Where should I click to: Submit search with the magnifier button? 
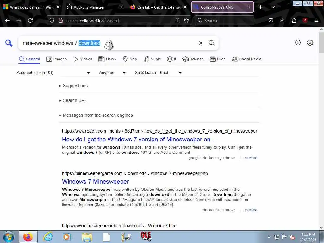[211, 43]
